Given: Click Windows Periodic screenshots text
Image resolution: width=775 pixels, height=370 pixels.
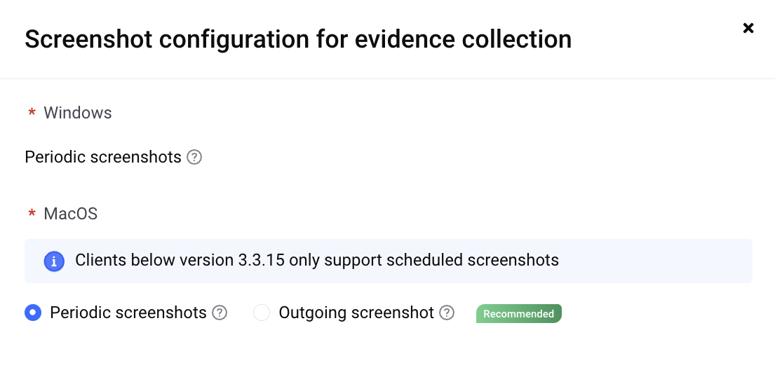Looking at the screenshot, I should point(103,158).
